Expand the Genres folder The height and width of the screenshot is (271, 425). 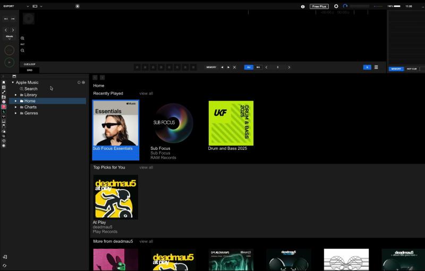[x=16, y=113]
